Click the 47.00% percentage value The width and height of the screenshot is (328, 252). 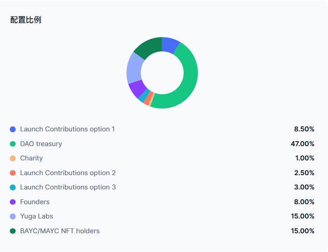[303, 144]
